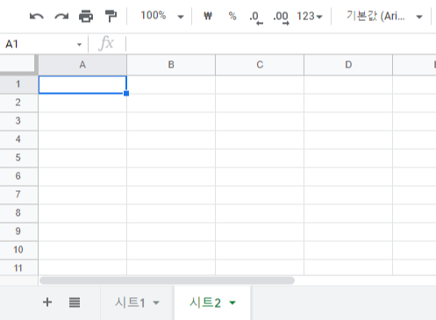436x320 pixels.
Task: Select column D header
Action: [348, 65]
